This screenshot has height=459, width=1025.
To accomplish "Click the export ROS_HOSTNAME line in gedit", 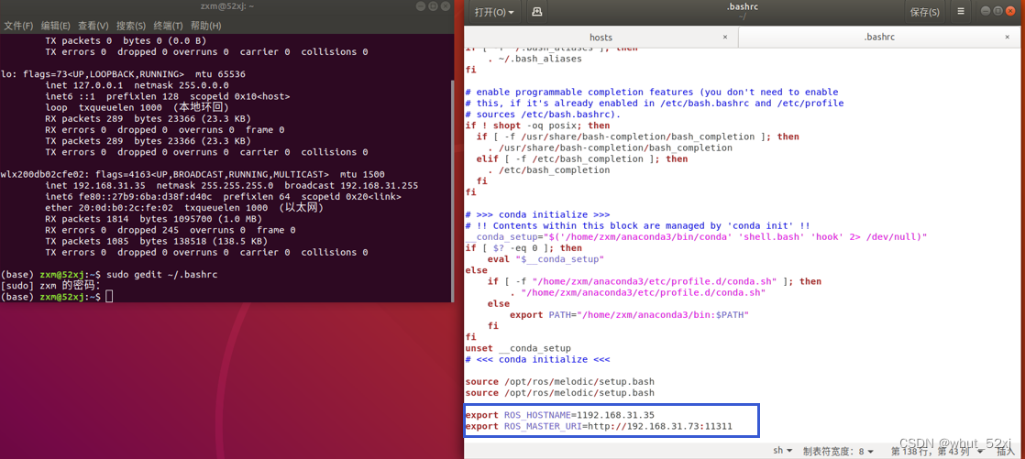I will [559, 415].
